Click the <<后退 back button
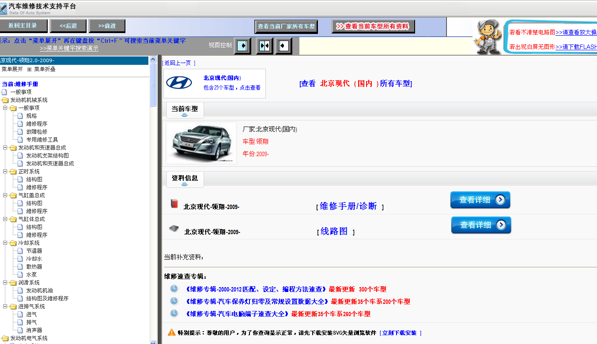 coord(68,26)
